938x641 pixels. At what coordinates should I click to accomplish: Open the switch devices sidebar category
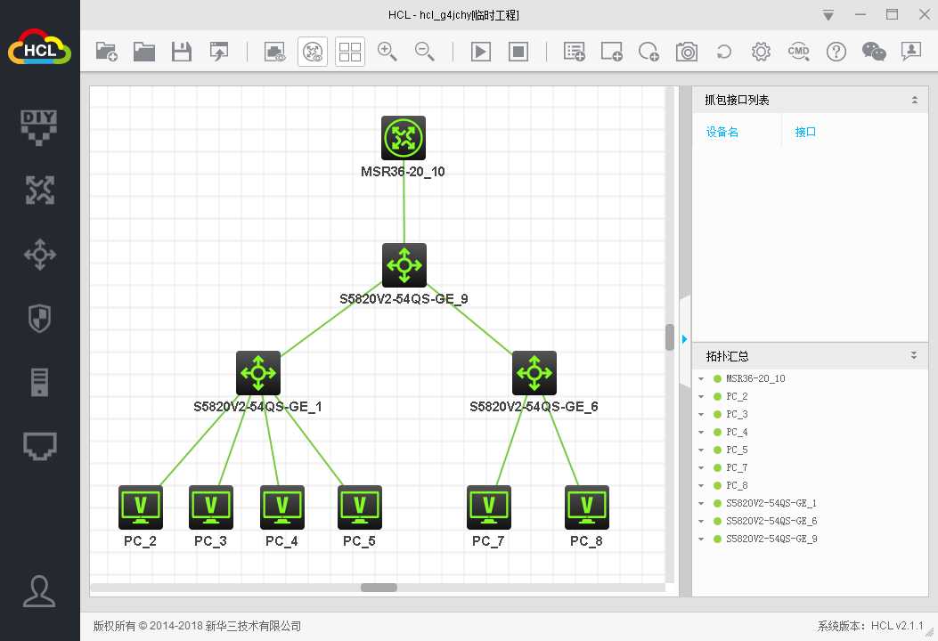[x=39, y=255]
